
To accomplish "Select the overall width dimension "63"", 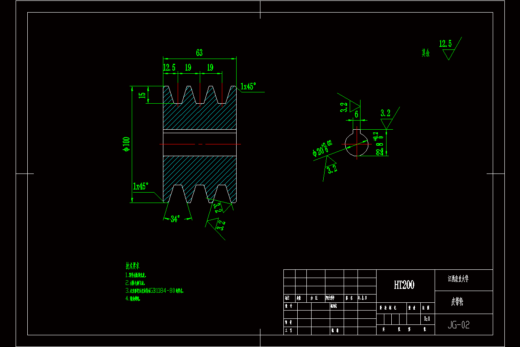I will pos(199,53).
